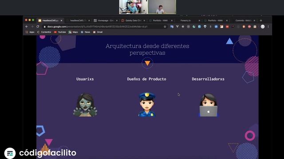The height and width of the screenshot is (159, 284).
Task: Click the green fullscreen window button
Action: [x=33, y=20]
